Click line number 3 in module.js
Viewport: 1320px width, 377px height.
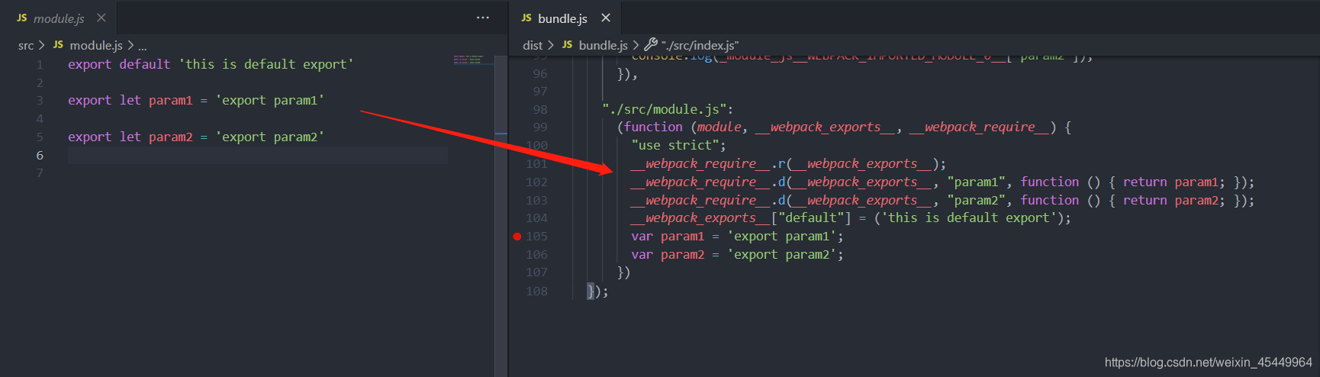pyautogui.click(x=40, y=101)
